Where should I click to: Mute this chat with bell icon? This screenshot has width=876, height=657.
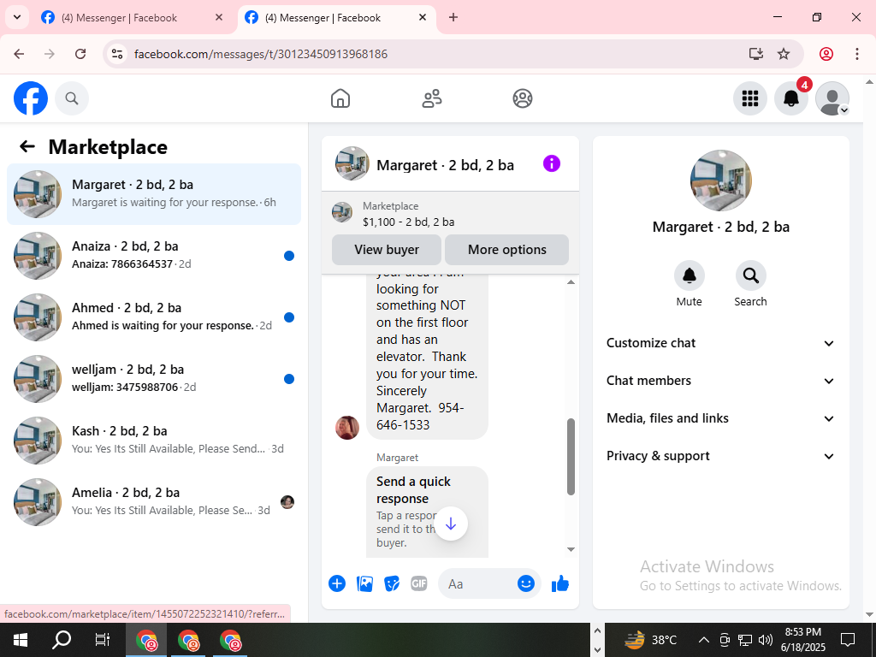point(689,275)
